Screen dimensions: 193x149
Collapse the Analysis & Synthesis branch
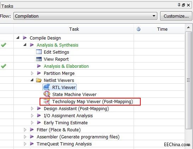25,45
